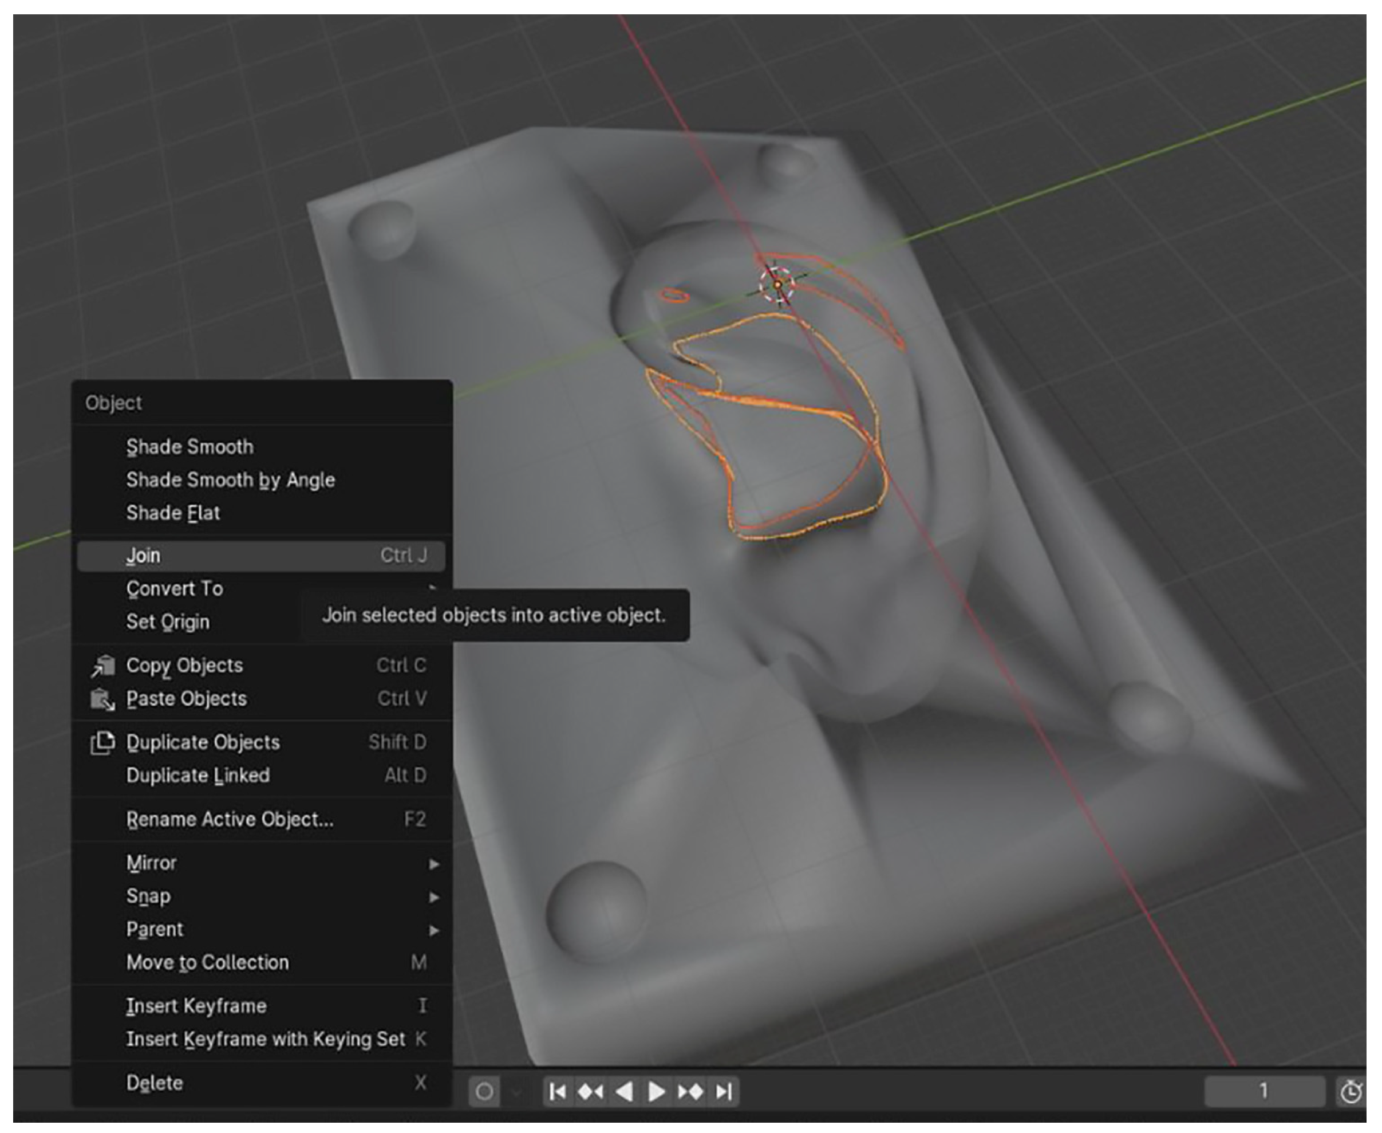The image size is (1382, 1133).
Task: Jump to the previous keyframe
Action: 591,1091
